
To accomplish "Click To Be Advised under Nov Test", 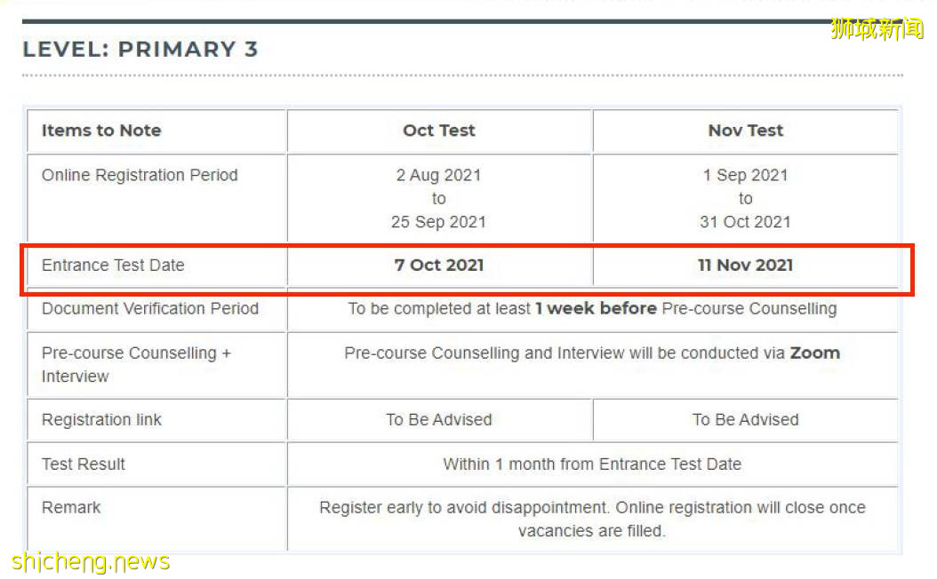I will [745, 419].
